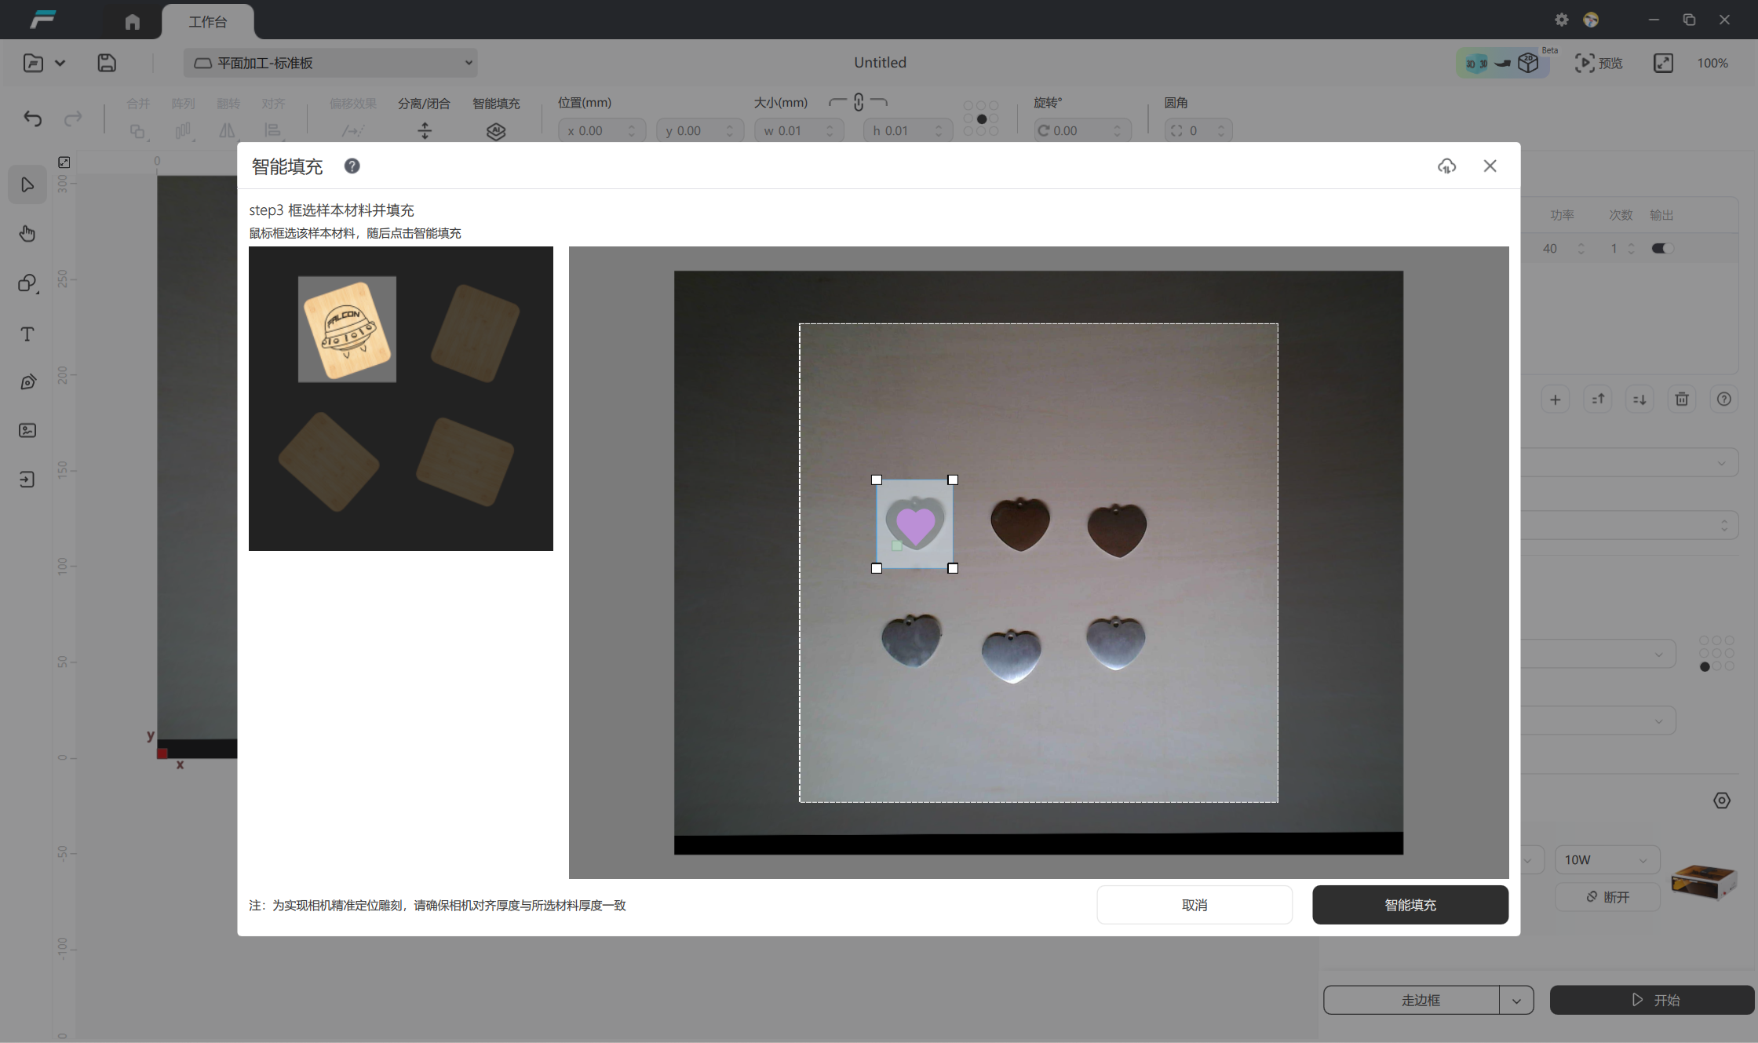The height and width of the screenshot is (1043, 1758).
Task: Click the help question mark beside 智能填充
Action: (x=352, y=166)
